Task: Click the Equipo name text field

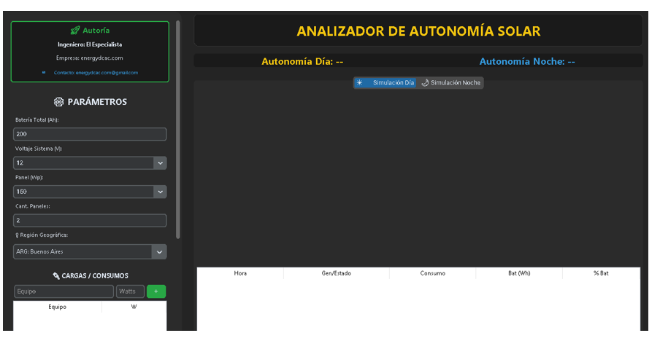Action: click(64, 291)
